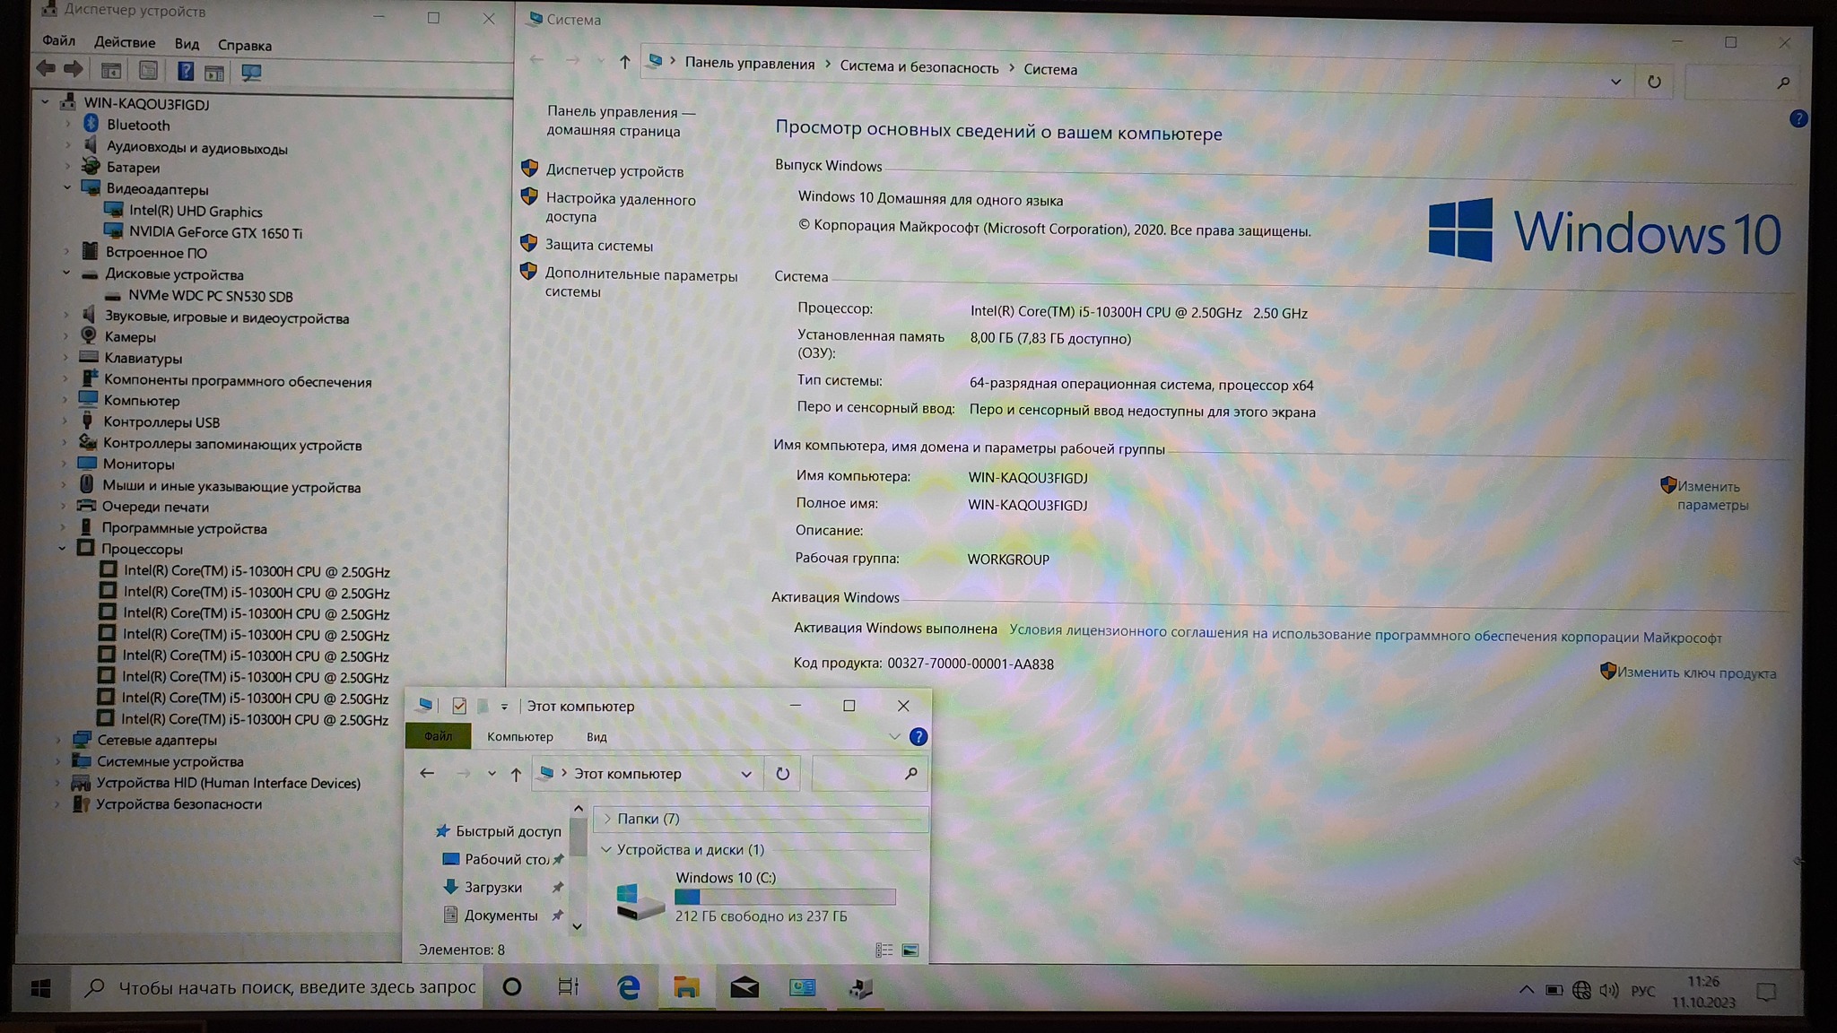Click the scan for hardware changes icon
The image size is (1837, 1033).
(251, 73)
